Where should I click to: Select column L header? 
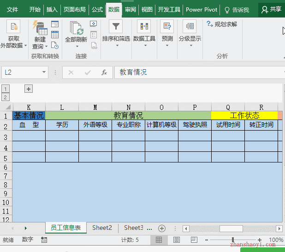(62, 107)
